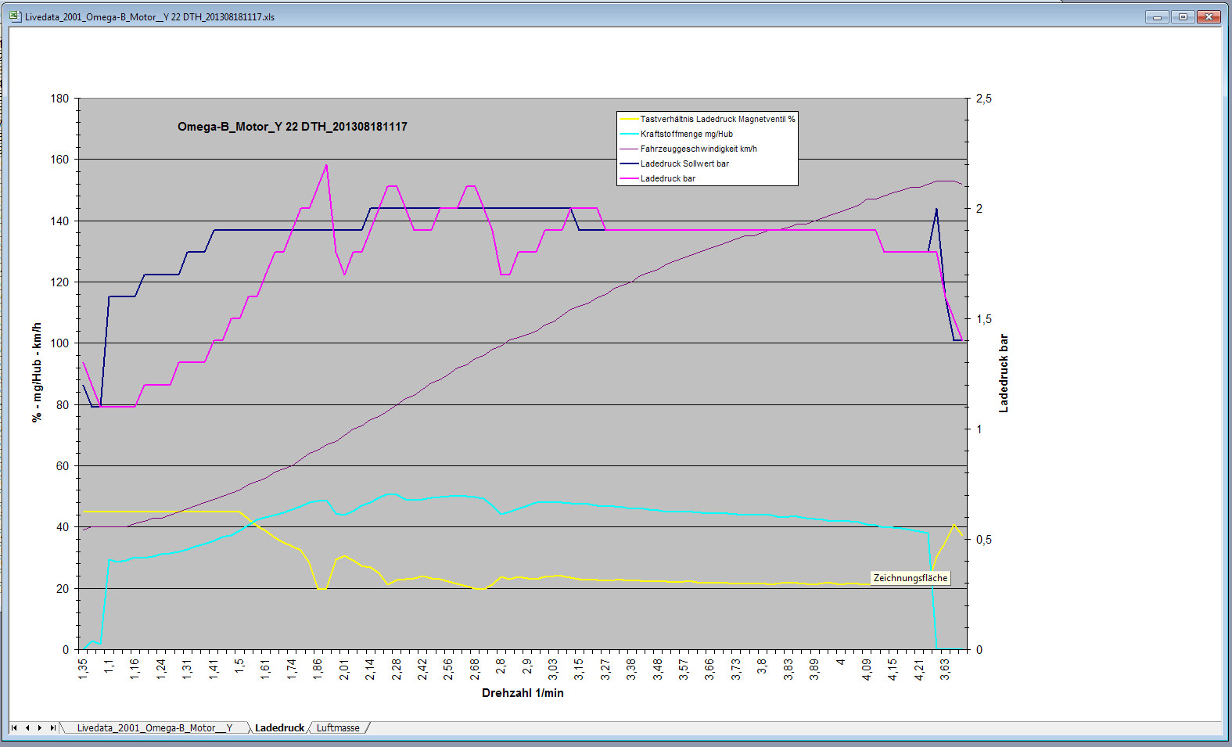Click the window title Livedata_2001_Omega-B_Motor__Y 22 DTH_201308181117.xls
The image size is (1232, 747).
click(149, 16)
